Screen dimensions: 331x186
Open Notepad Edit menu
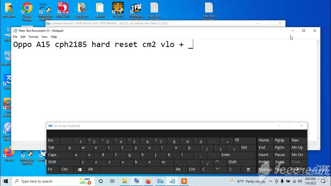(x=23, y=37)
